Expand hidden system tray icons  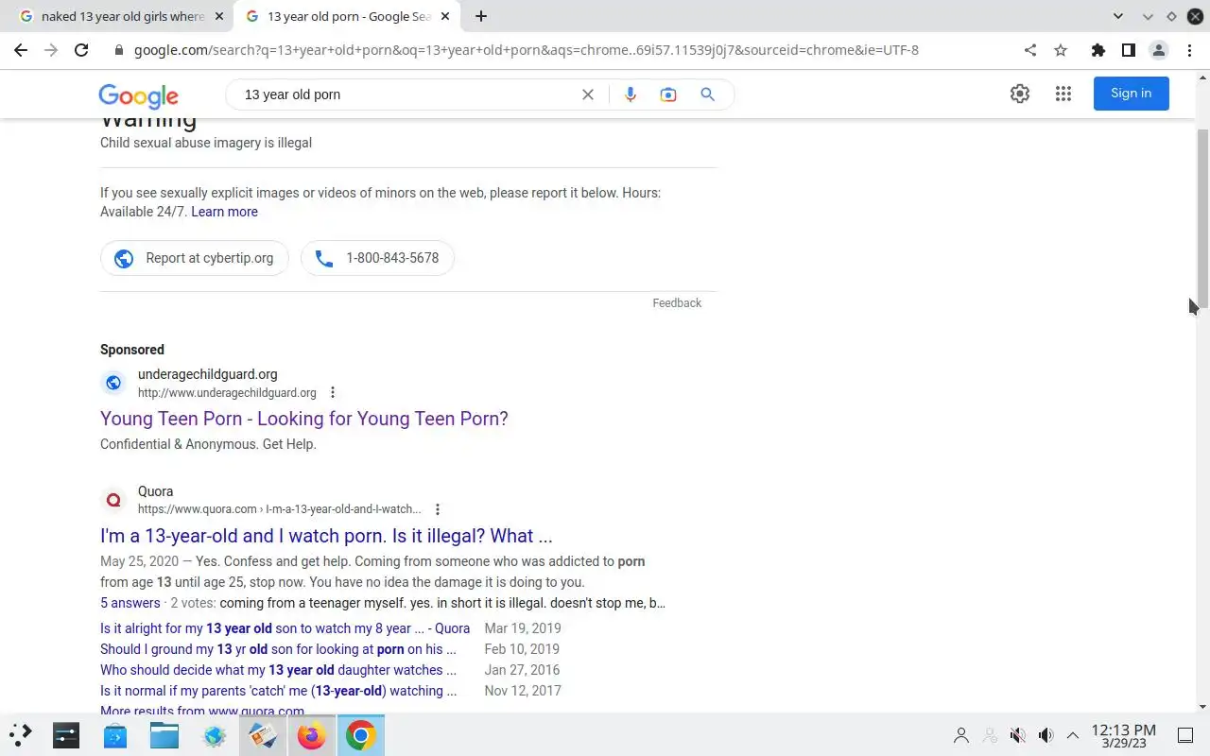[x=1073, y=735]
